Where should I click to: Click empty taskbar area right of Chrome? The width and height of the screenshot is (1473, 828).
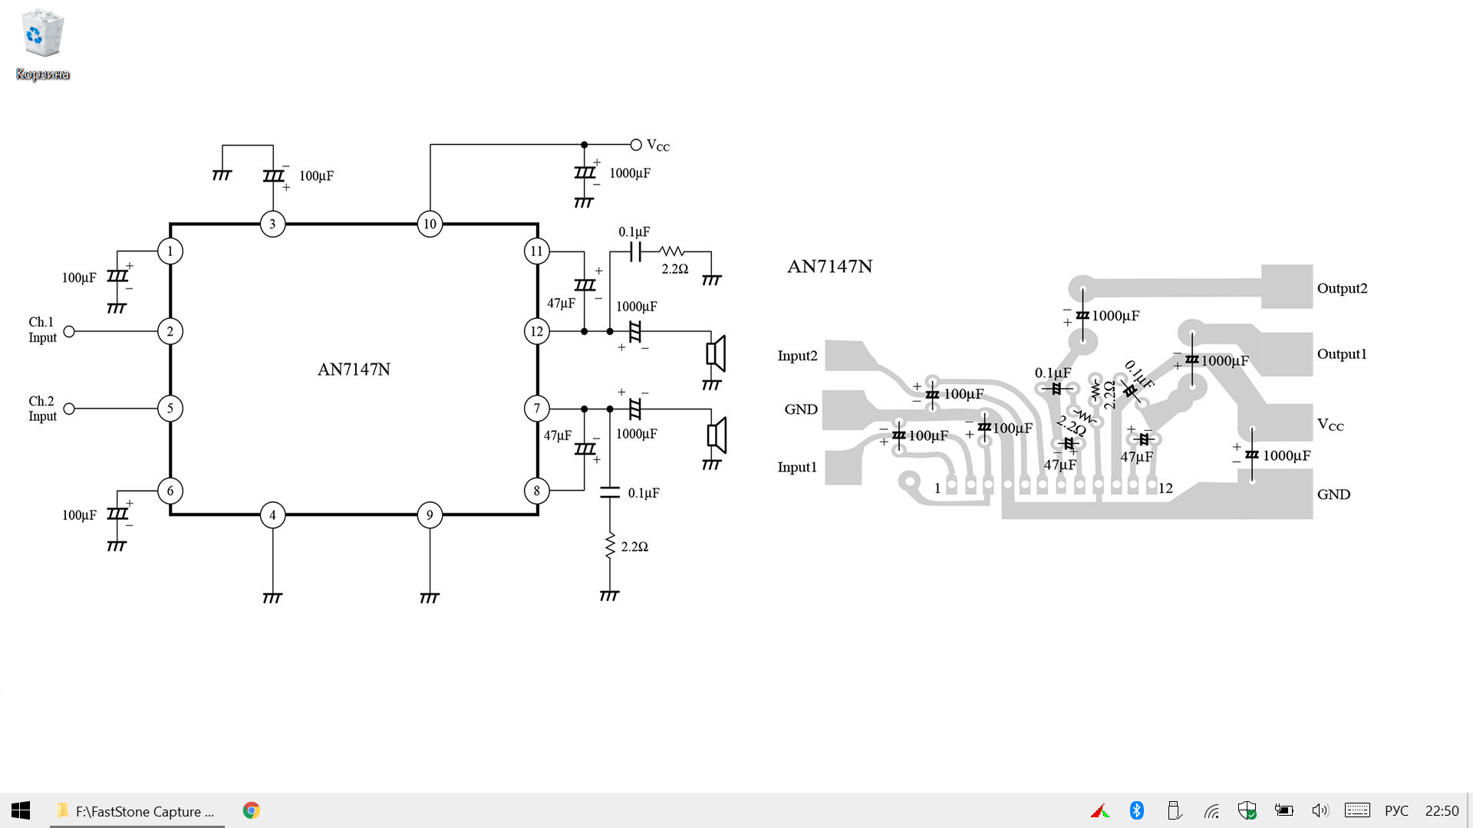(x=652, y=810)
